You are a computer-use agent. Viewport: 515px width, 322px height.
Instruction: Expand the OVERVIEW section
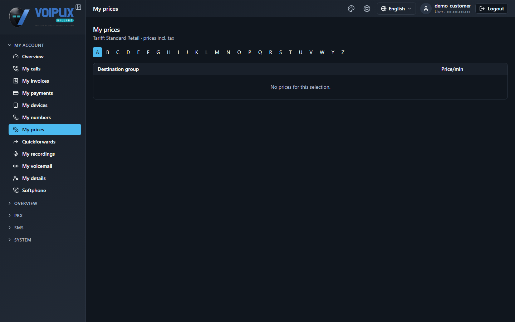(x=23, y=203)
